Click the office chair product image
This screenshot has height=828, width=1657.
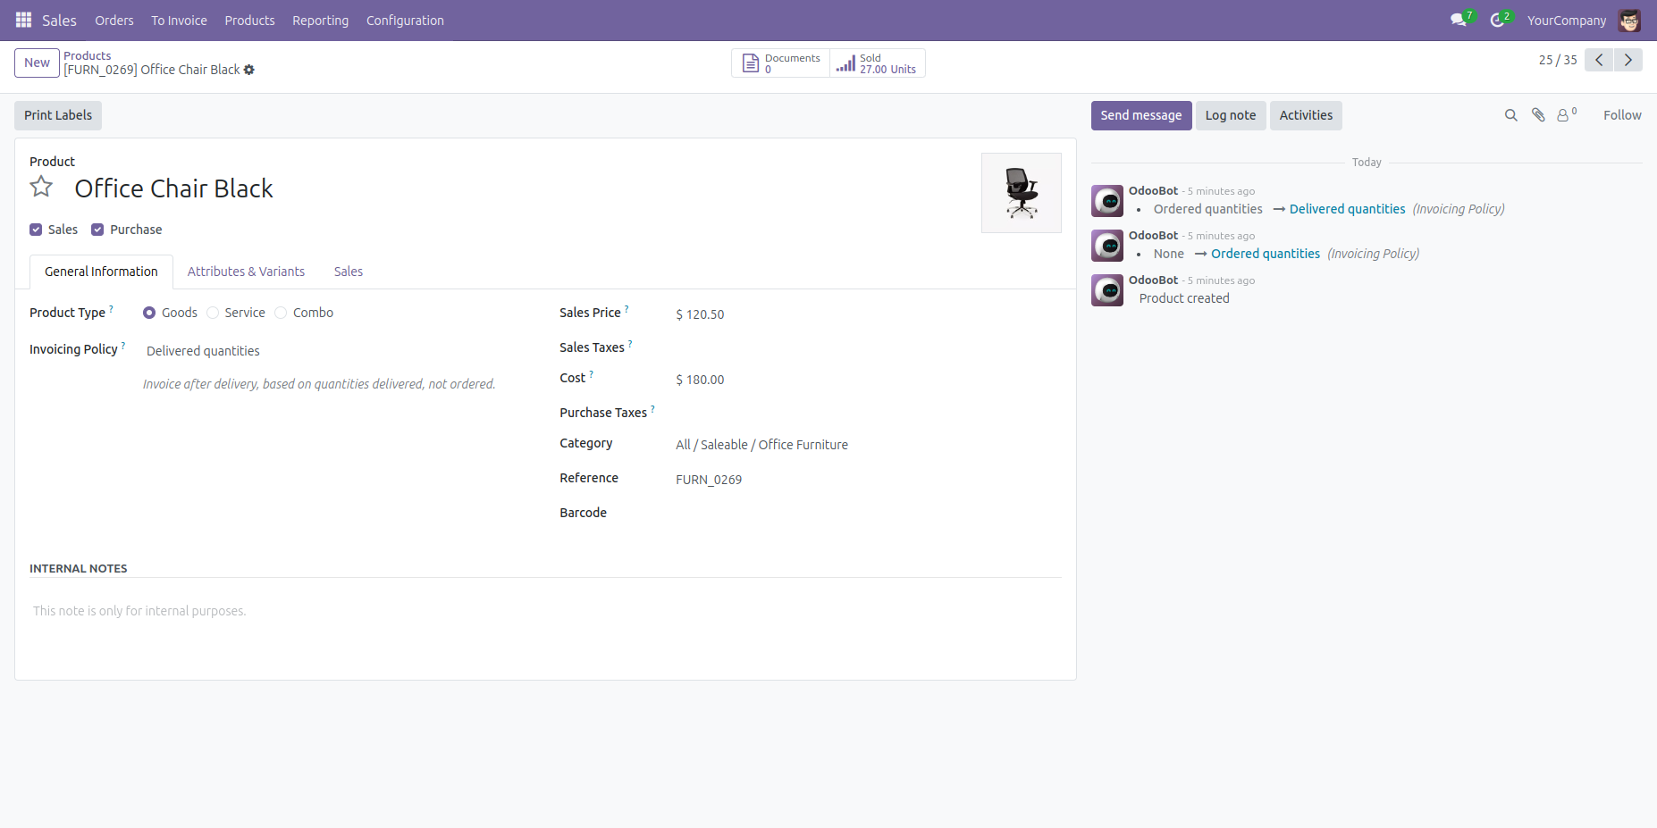click(1021, 193)
